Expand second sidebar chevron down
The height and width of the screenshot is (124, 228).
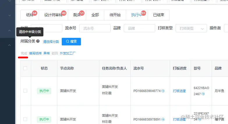tap(9, 15)
